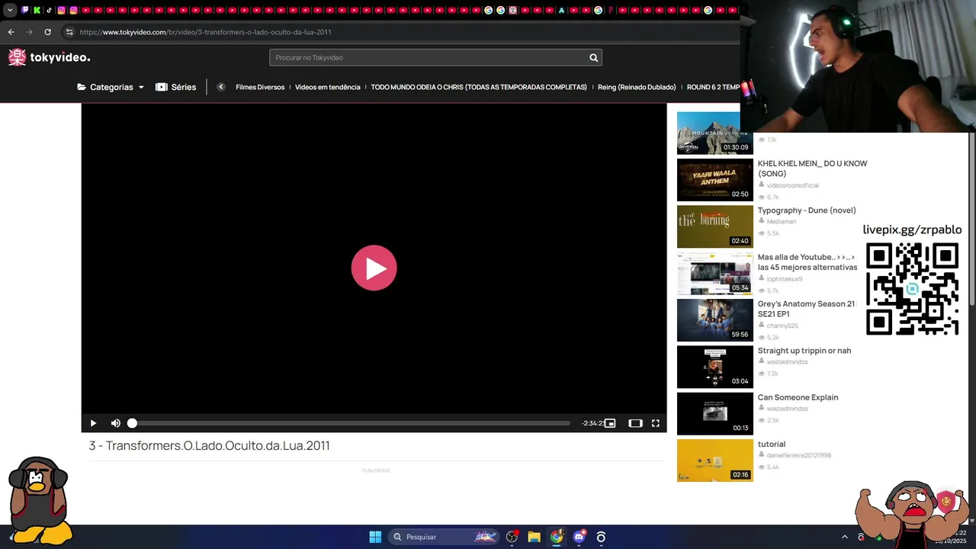Open 'Can Someone Explain' video link
976x549 pixels.
(798, 397)
